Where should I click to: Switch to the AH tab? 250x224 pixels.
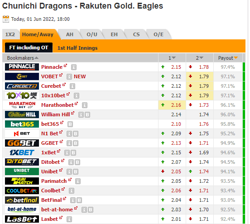coord(70,34)
